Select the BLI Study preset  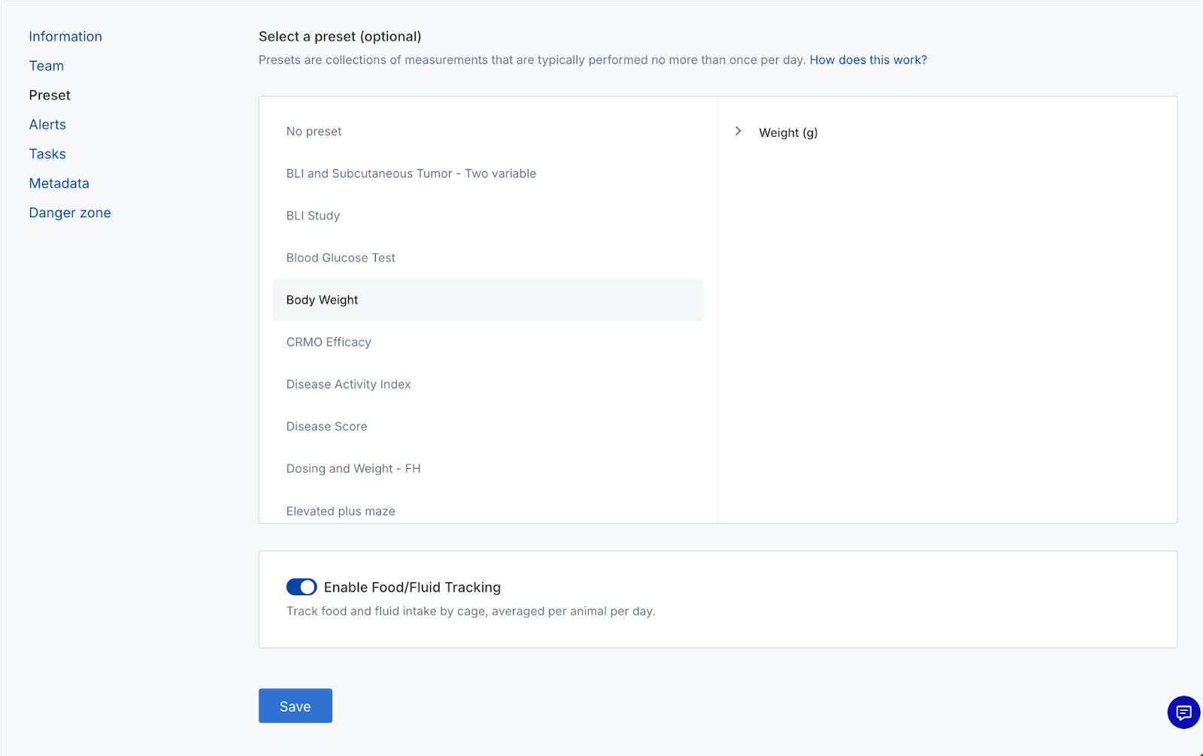point(314,216)
